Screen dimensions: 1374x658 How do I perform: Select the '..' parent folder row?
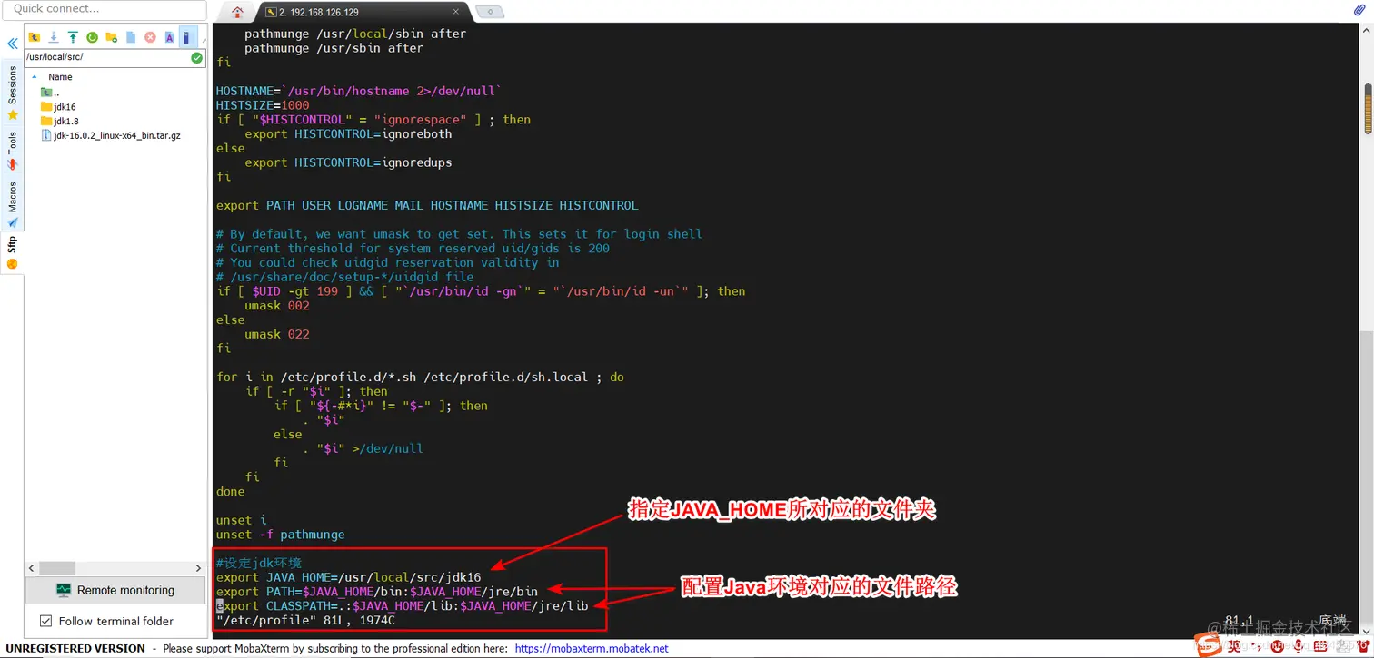click(50, 93)
